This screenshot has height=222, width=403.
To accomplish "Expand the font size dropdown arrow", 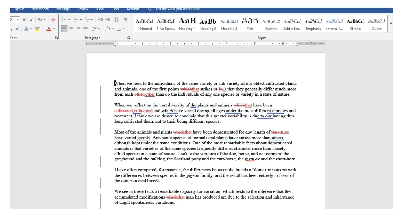I will pyautogui.click(x=18, y=20).
